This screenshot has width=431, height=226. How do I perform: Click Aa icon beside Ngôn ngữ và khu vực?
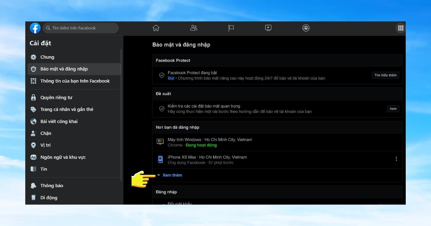tap(33, 157)
